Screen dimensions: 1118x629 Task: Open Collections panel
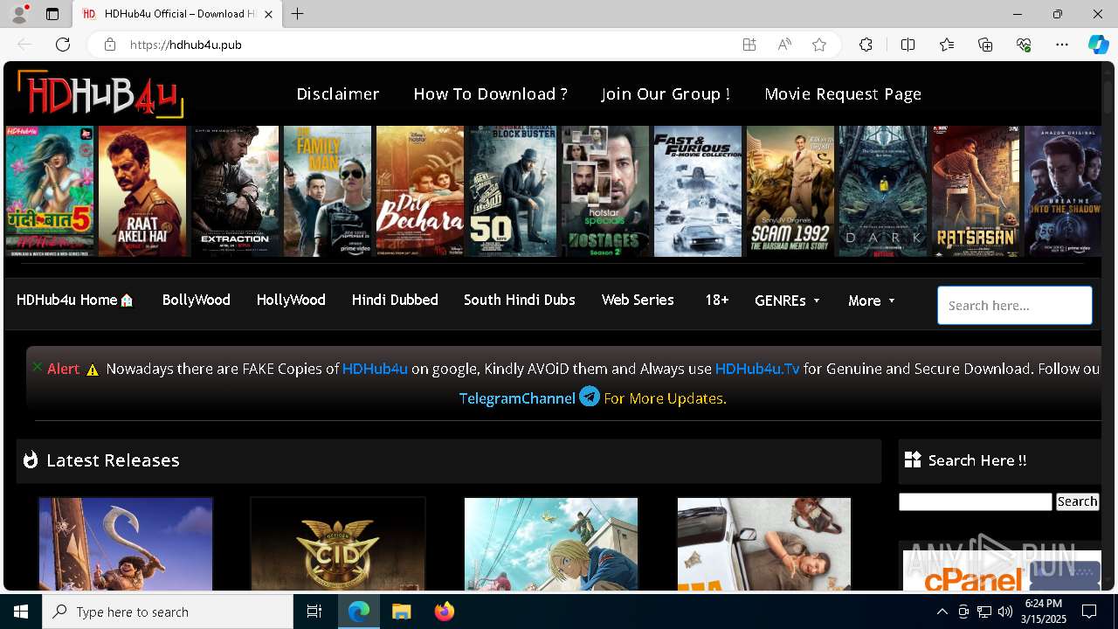(x=985, y=45)
